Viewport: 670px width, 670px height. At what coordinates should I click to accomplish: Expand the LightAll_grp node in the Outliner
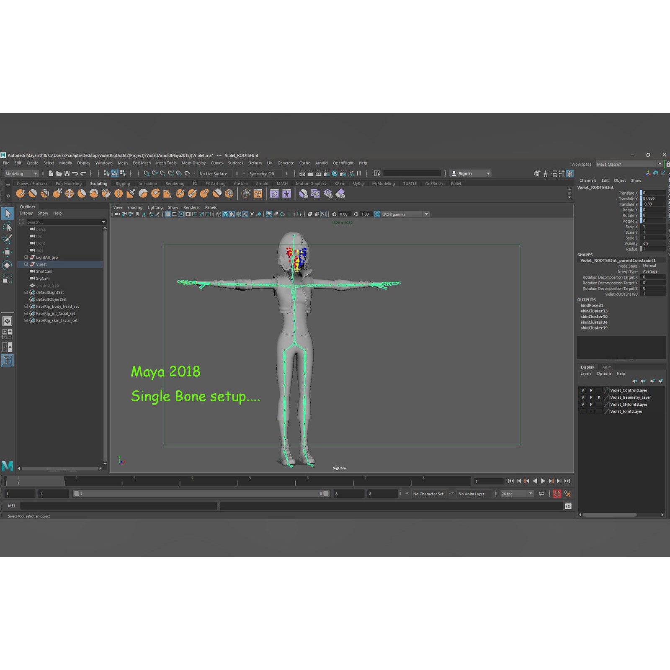26,257
